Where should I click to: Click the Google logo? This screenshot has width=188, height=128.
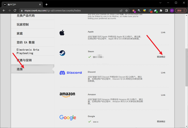click(68, 117)
